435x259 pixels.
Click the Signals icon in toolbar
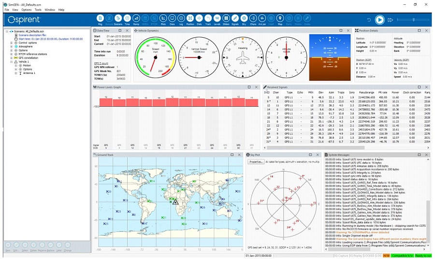(235, 19)
